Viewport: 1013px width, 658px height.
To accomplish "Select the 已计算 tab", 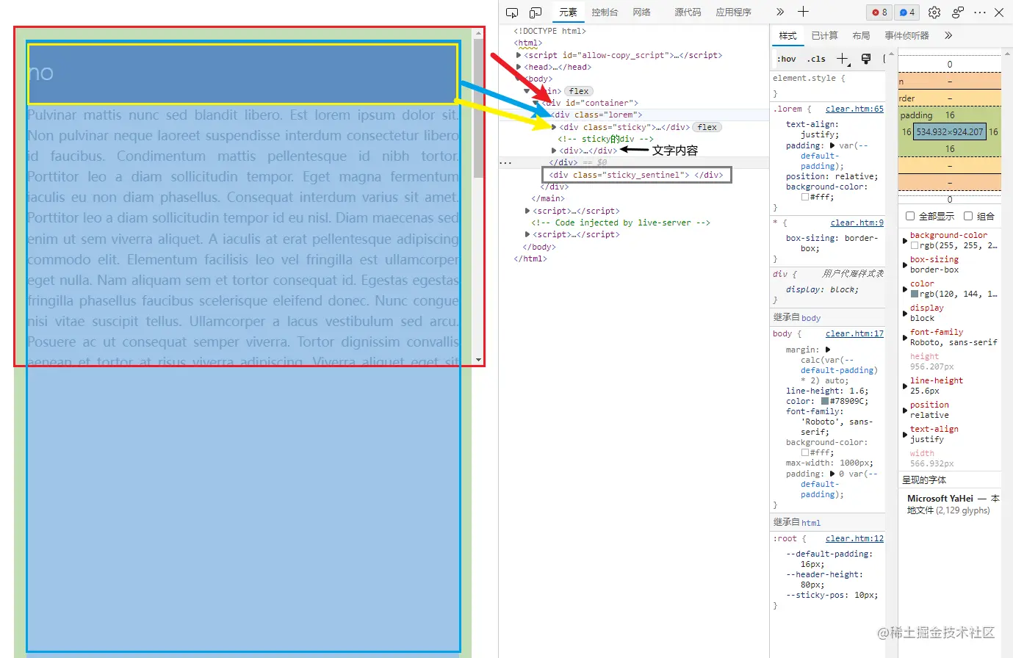I will pos(824,35).
